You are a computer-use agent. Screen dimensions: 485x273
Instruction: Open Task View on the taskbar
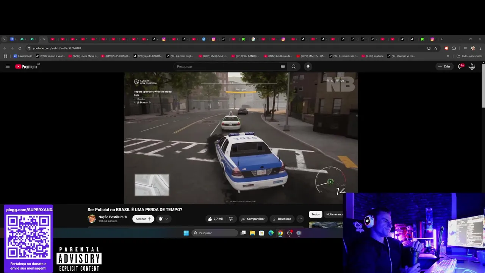243,233
